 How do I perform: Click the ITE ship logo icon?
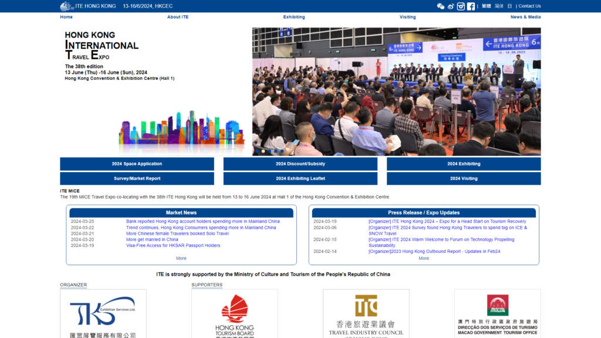click(67, 6)
